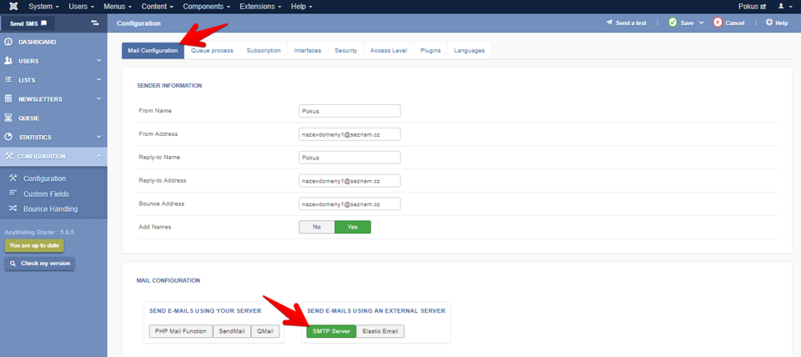Expand the Statistics sidebar chevron
801x357 pixels.
tap(99, 138)
